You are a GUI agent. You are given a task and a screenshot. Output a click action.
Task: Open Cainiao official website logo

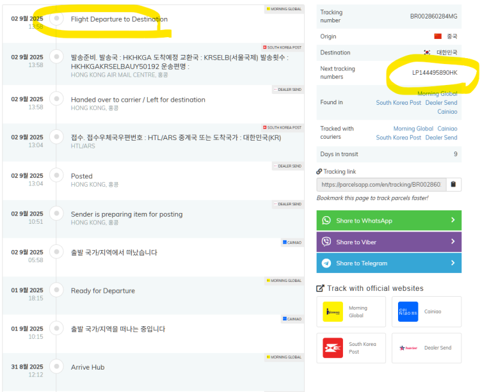pyautogui.click(x=408, y=311)
